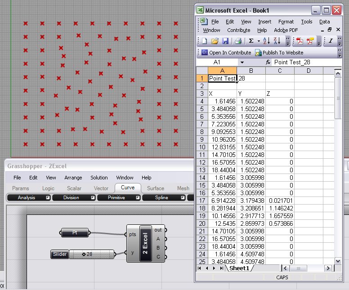Select the Curve tab in Grasshopper
Screen dimensions: 349x290
(x=128, y=187)
